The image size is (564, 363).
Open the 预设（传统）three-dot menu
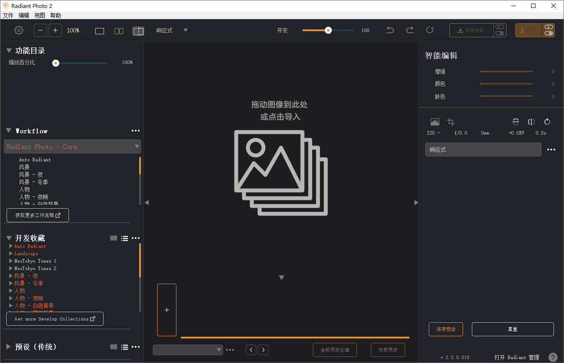click(x=136, y=347)
